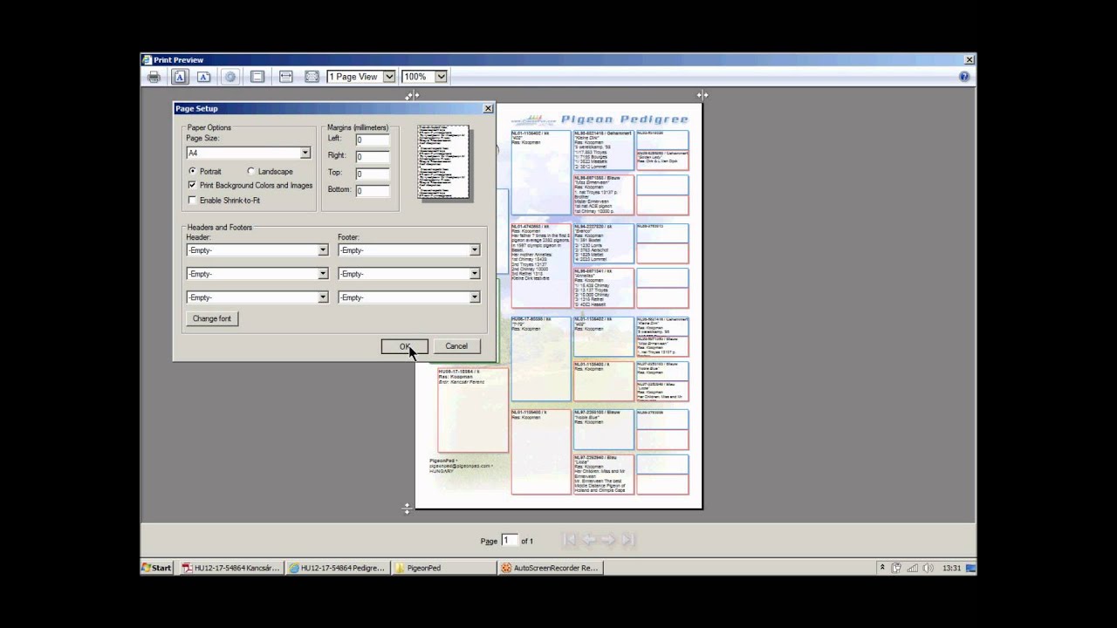This screenshot has width=1117, height=628.
Task: Go to the last page arrow
Action: point(627,540)
